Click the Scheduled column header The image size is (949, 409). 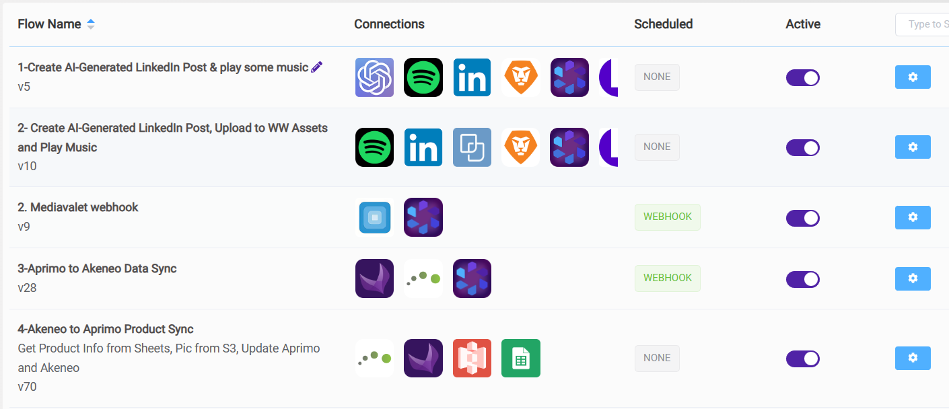tap(663, 24)
